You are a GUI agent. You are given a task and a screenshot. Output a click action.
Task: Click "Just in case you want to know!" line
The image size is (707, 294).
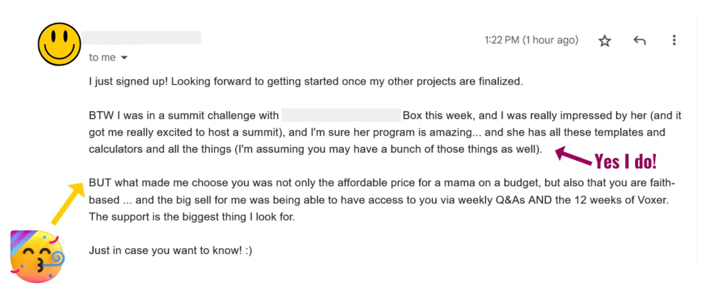tap(170, 250)
